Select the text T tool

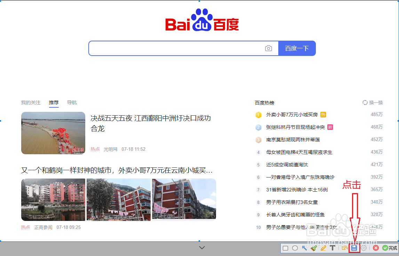pos(333,248)
